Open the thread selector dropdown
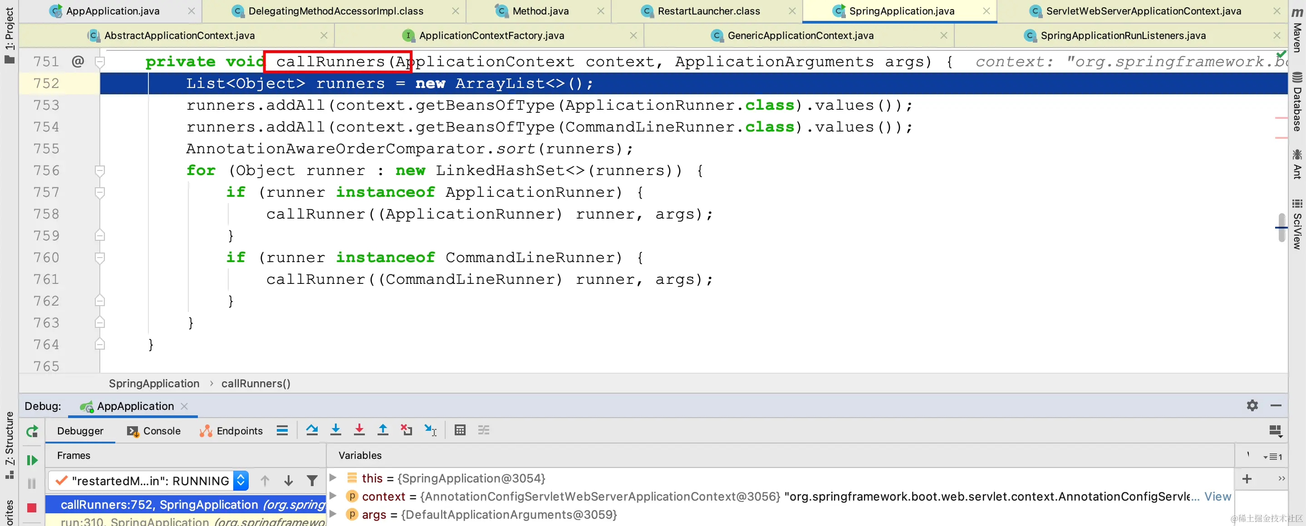Screen dimensions: 1306x526 [241, 480]
